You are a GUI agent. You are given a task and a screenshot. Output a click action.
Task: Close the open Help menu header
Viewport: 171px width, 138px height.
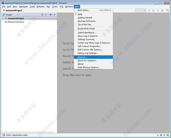[77, 7]
